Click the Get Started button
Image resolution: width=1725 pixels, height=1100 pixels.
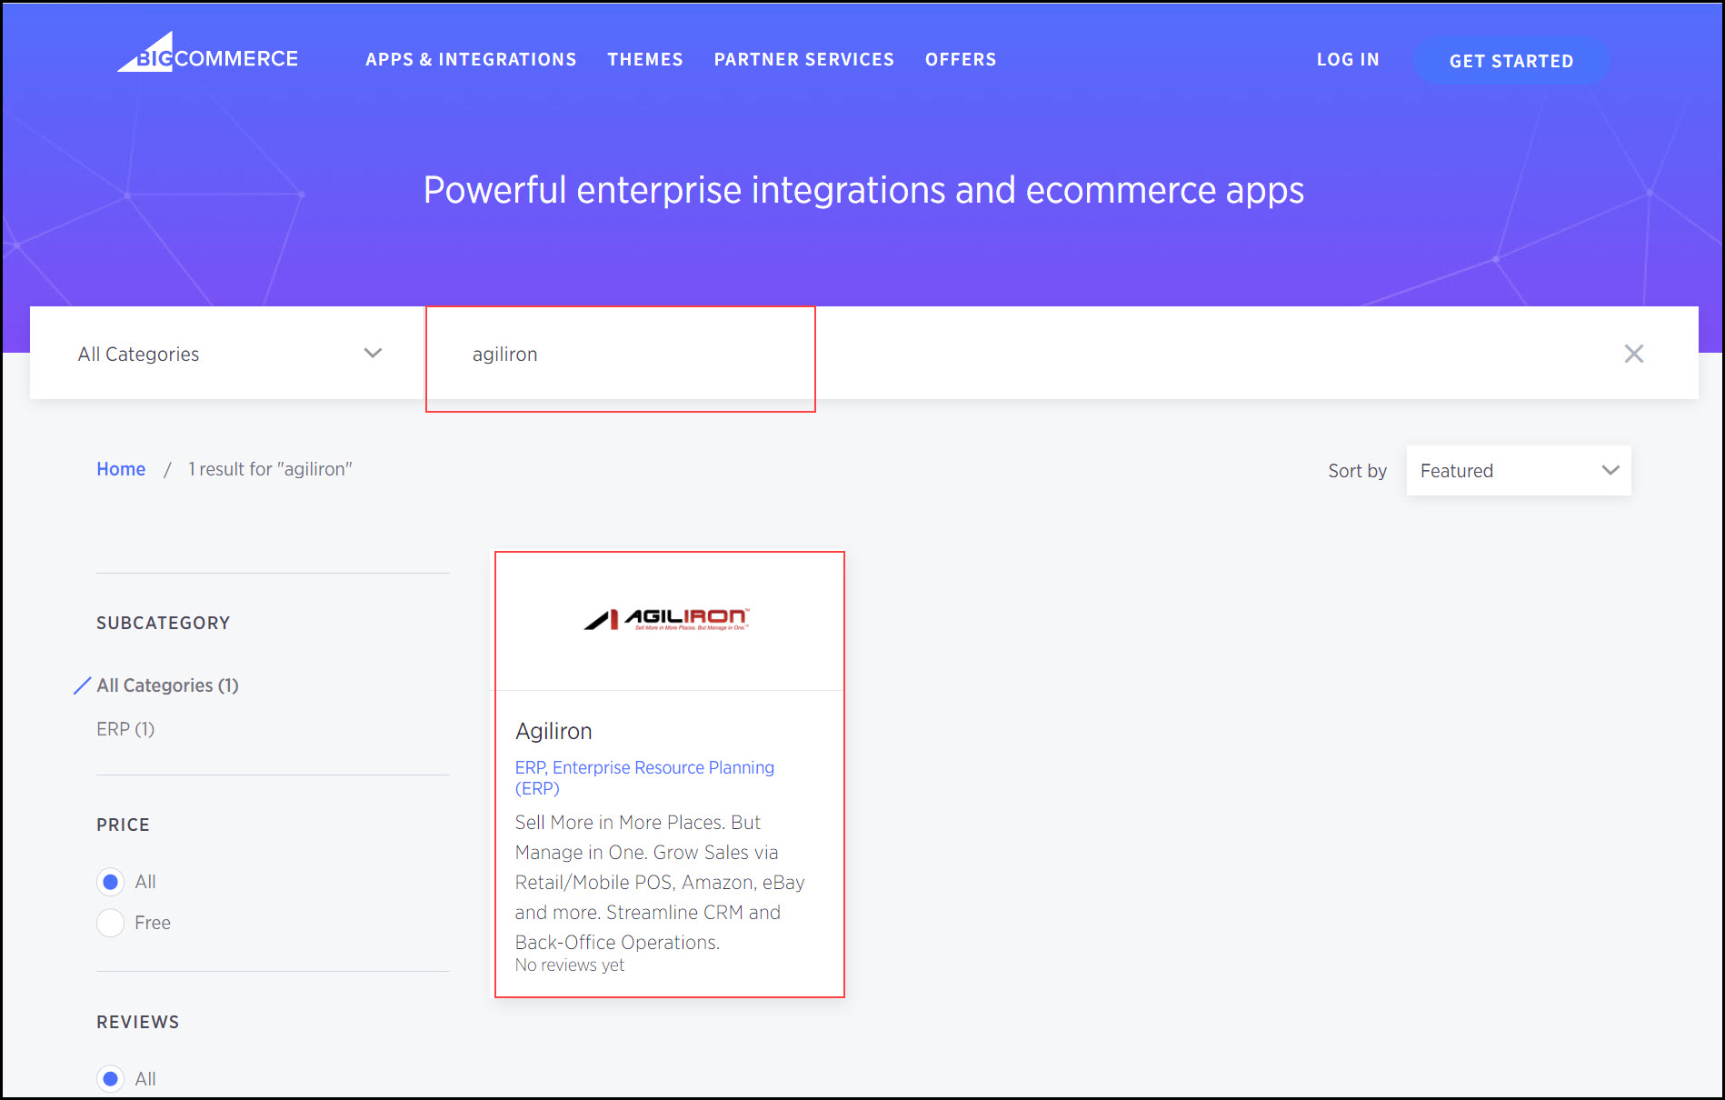click(x=1511, y=61)
